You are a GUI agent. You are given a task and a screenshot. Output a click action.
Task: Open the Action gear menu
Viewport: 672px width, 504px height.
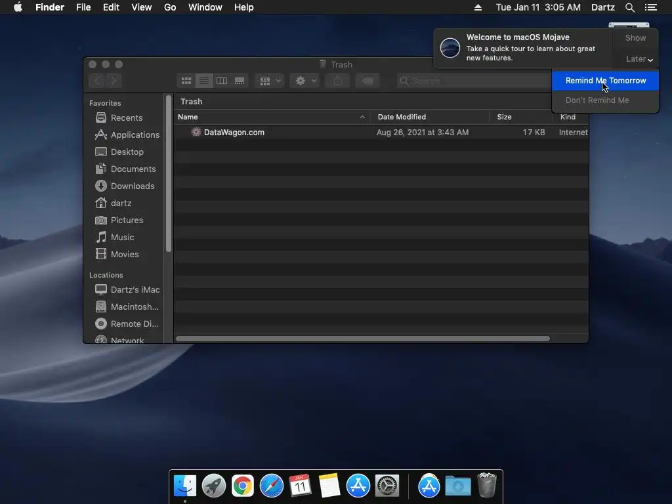[x=305, y=81]
